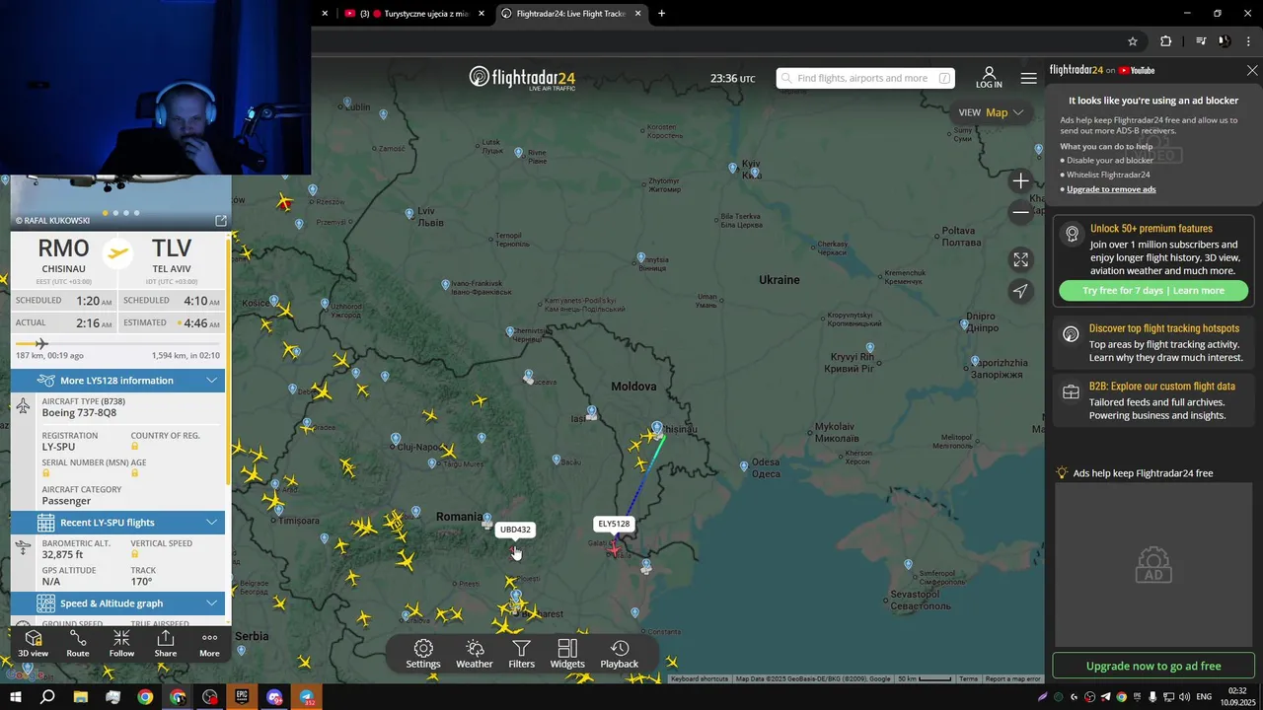Open Telegram from the taskbar
Screen dimensions: 1263x710
tap(307, 697)
